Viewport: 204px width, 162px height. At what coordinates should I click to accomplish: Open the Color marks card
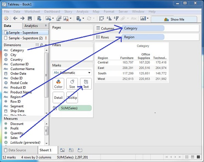(58, 84)
